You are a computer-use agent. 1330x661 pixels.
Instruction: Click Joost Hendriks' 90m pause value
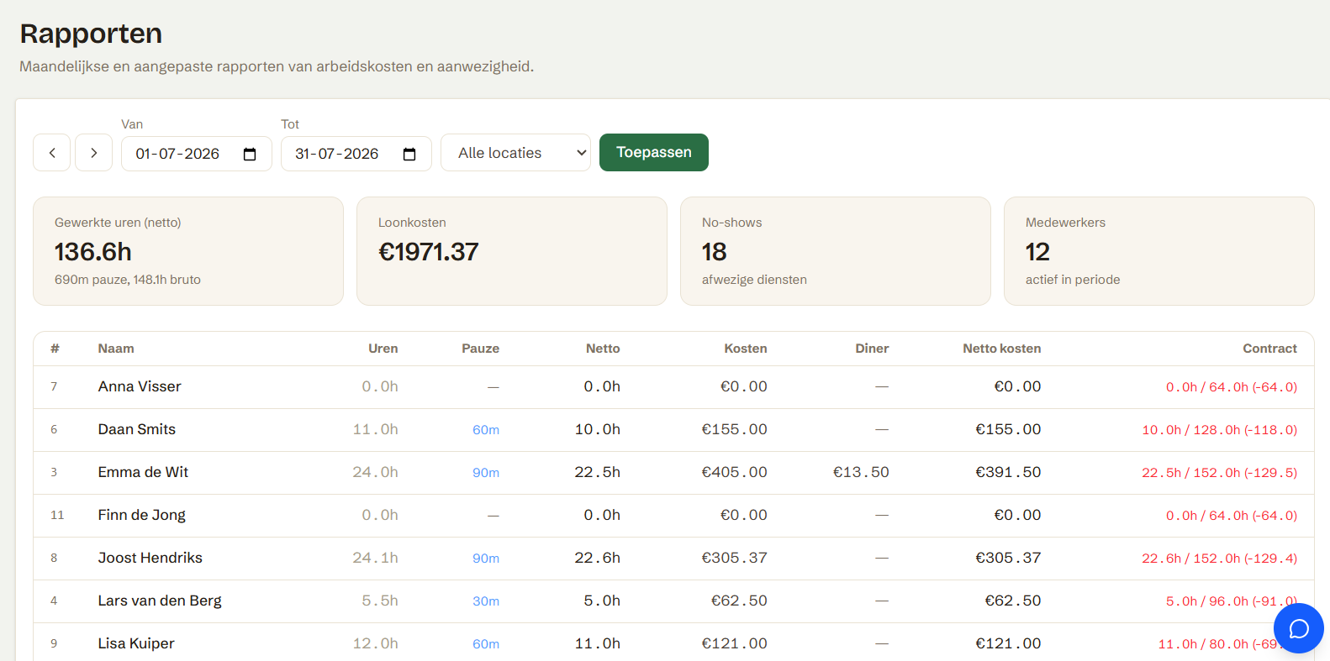(486, 559)
